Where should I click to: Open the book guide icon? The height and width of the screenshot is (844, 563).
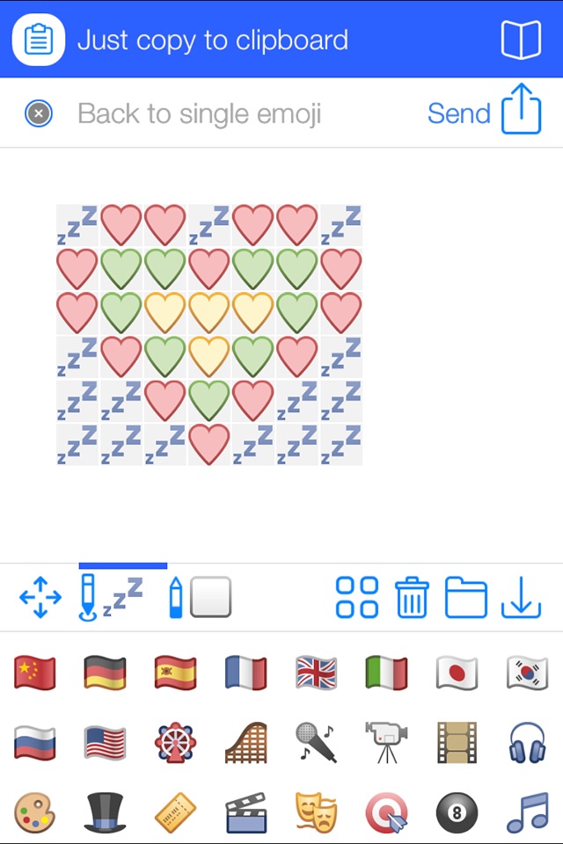tap(521, 40)
